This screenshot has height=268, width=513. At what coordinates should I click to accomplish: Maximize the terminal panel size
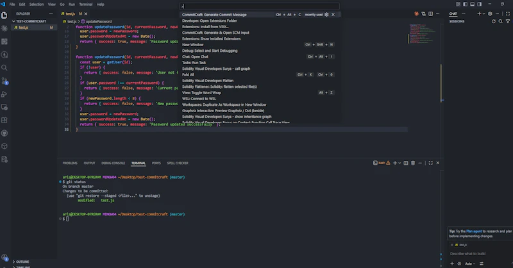pos(430,163)
